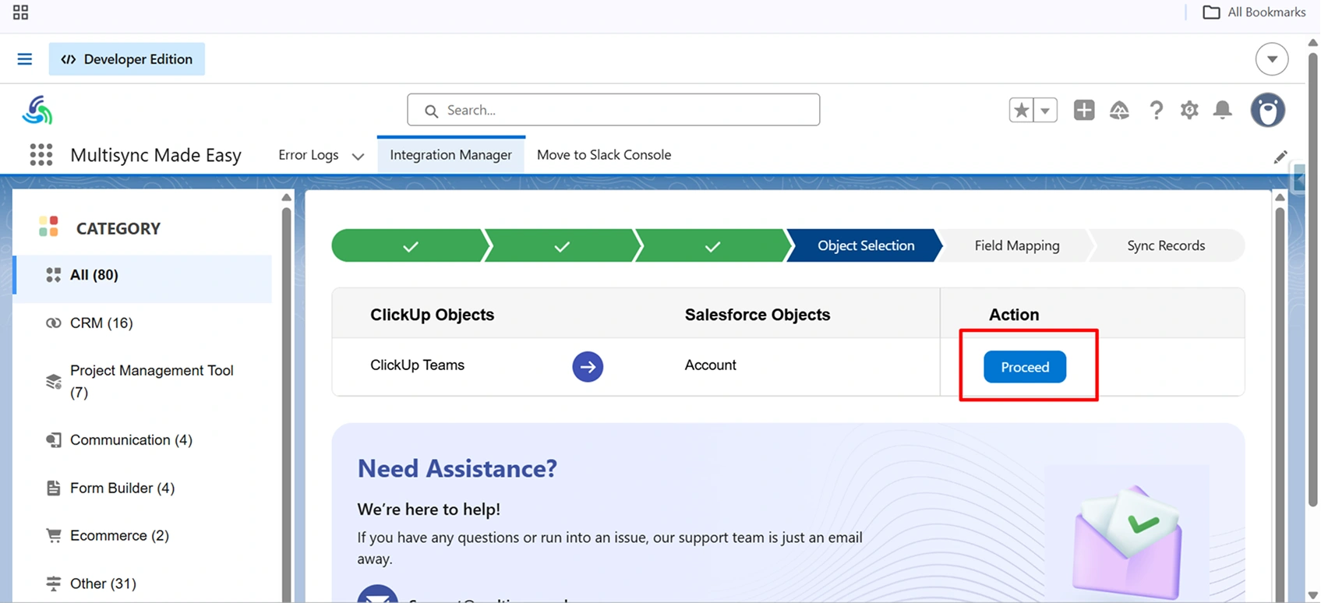Click the envelope checkmark illustration

[x=1128, y=543]
